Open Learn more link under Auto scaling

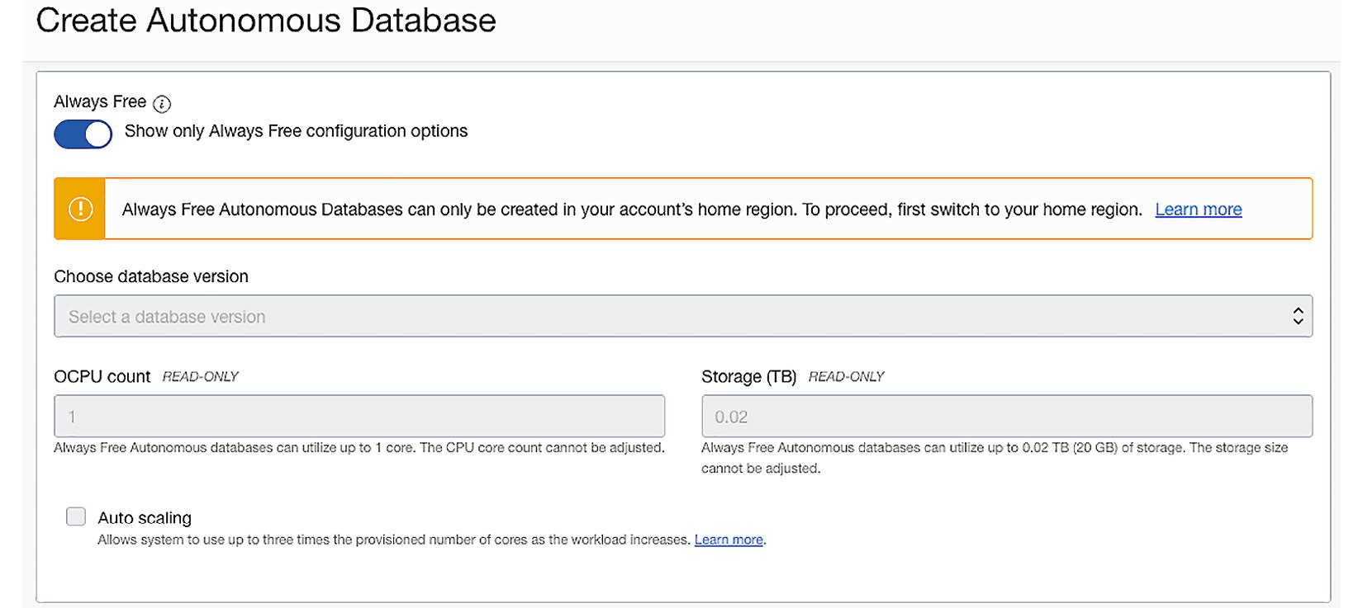coord(729,540)
